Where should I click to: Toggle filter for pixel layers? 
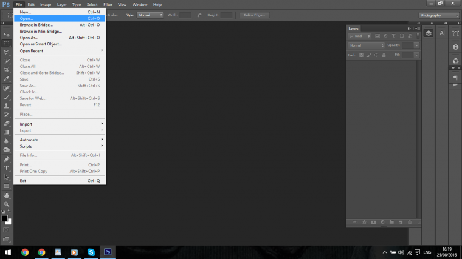378,36
